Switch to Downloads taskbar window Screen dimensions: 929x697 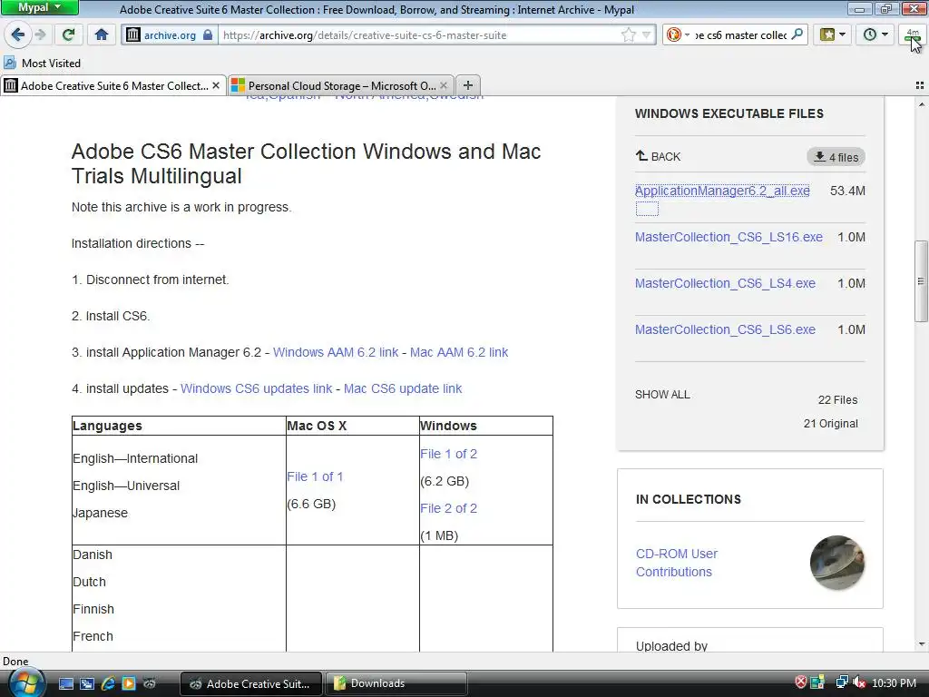point(396,683)
